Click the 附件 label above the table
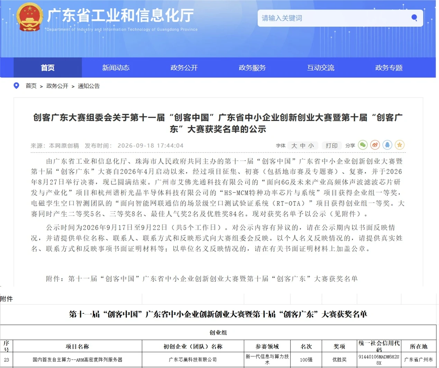The image size is (439, 368). (7, 299)
